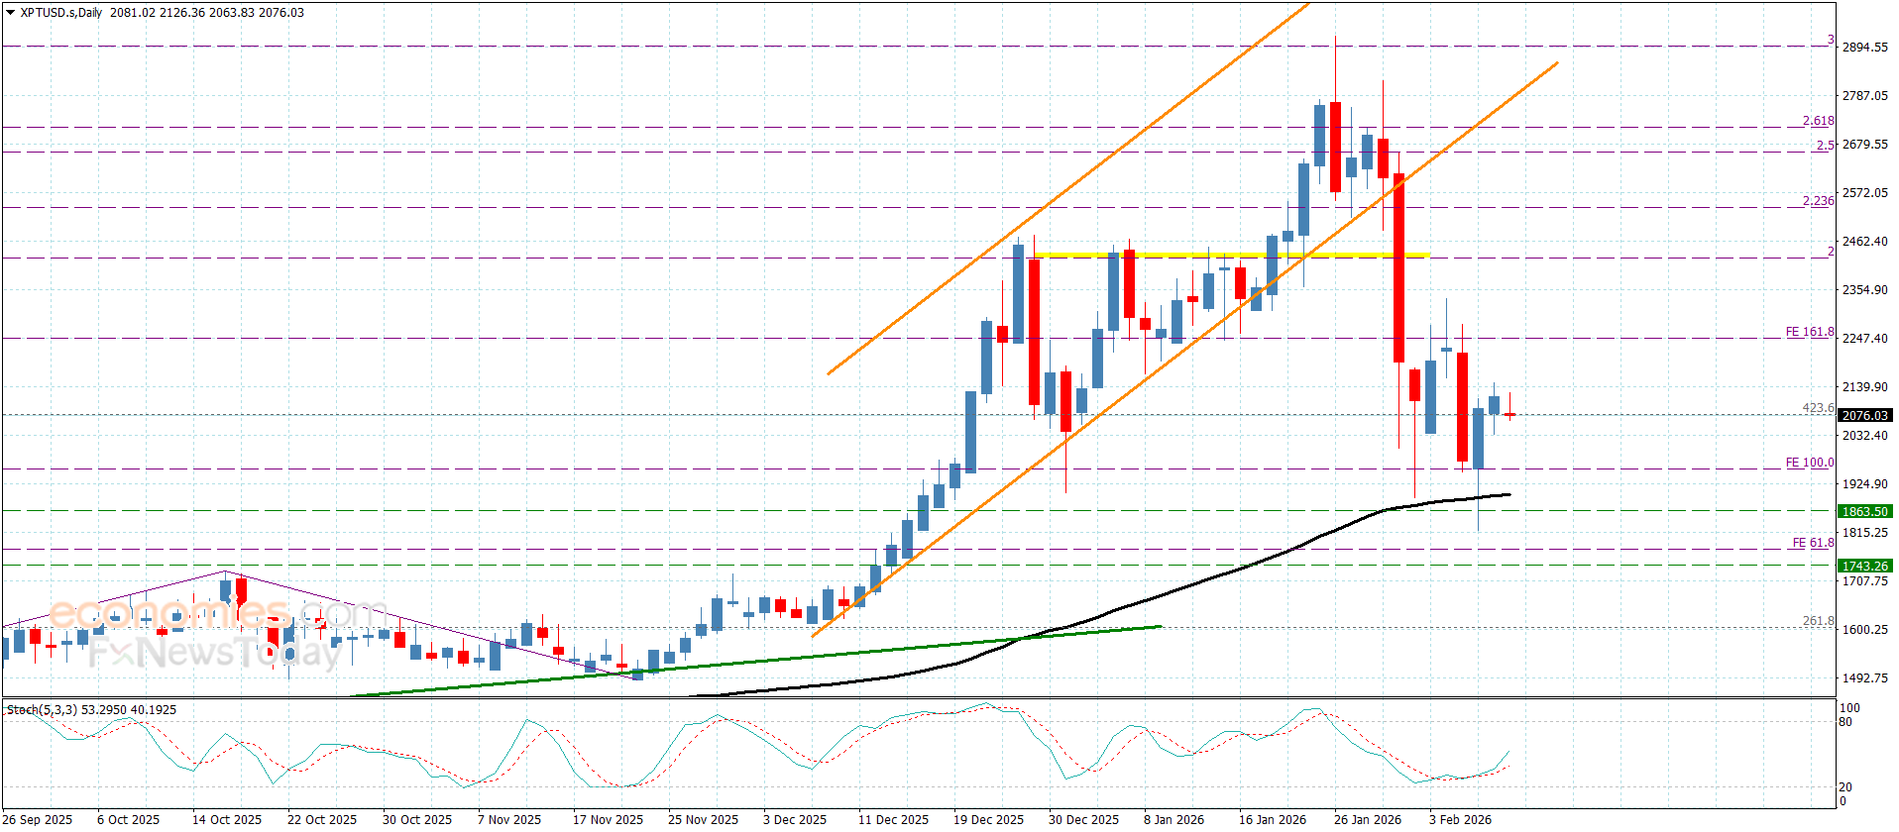Select the FE 100.0 Fibonacci label

[x=1810, y=463]
